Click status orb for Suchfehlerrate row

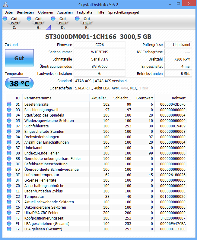9,126
